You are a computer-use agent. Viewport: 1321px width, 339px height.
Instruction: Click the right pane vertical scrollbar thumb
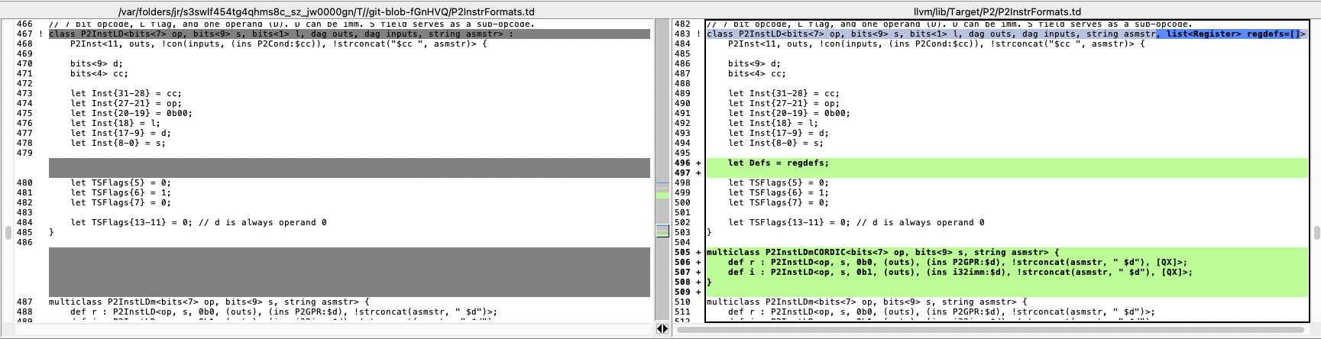pyautogui.click(x=1316, y=232)
